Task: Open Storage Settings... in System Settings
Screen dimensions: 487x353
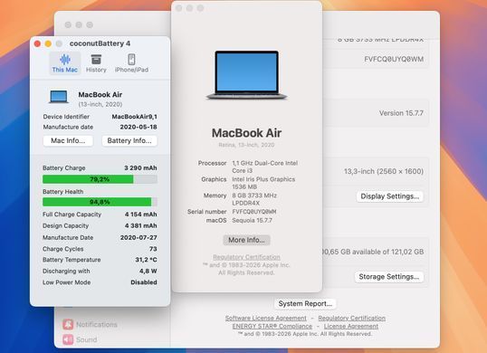Action: [x=389, y=277]
